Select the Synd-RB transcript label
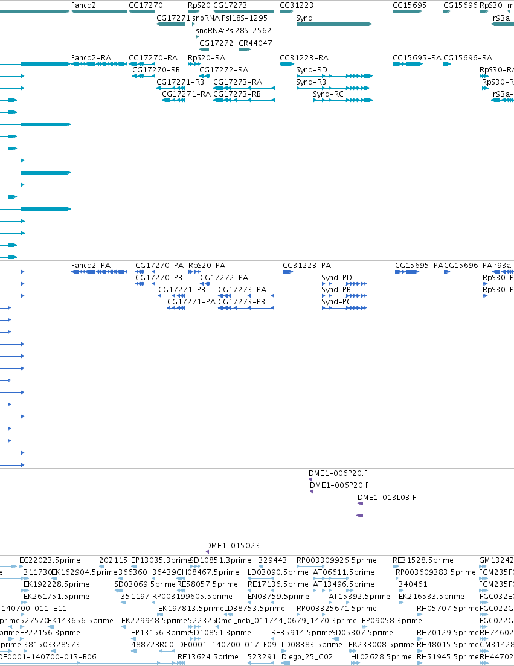The image size is (514, 666). tap(311, 82)
